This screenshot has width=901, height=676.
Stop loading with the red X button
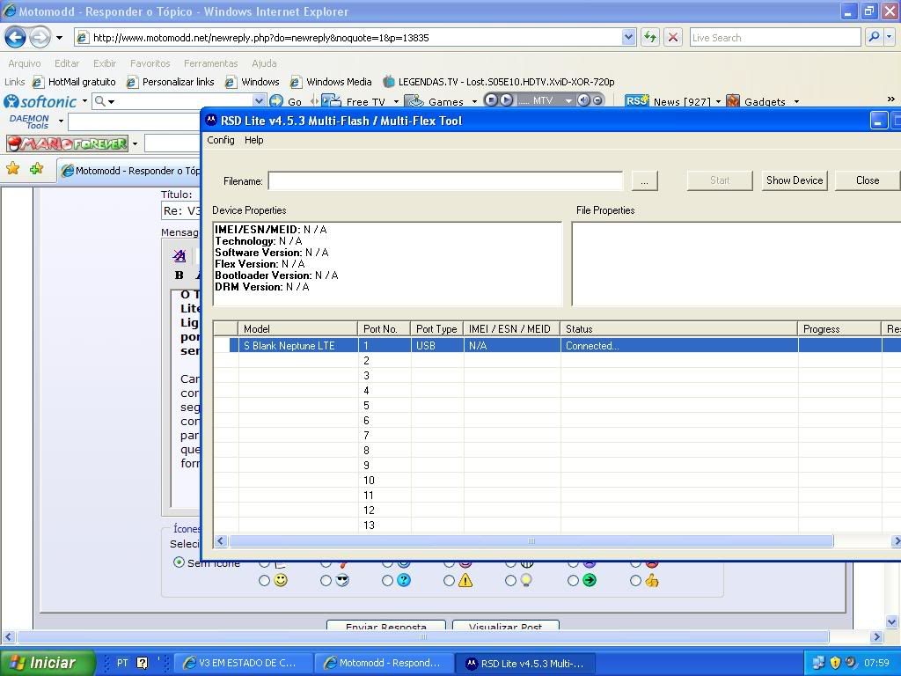pos(673,38)
